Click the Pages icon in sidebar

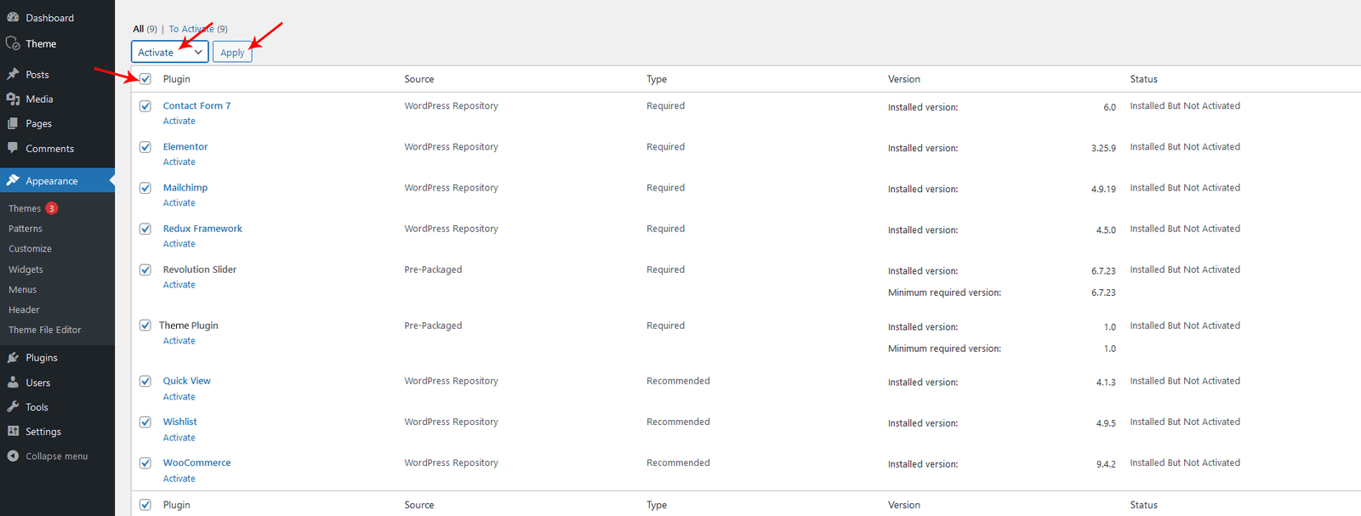point(13,123)
